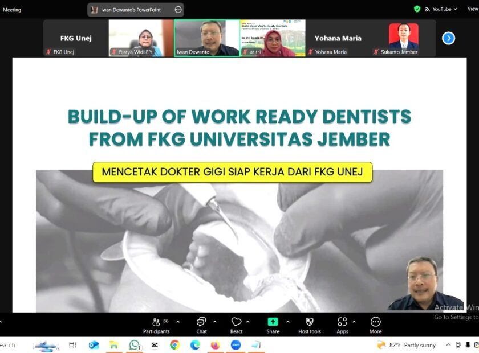
Task: Select the Ristya Widi E.Y. video tile
Action: click(x=141, y=38)
